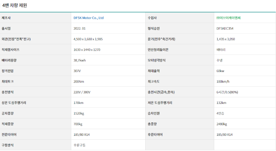Select the charging time '6시간/0.5(80%)'
Screen dimensions: 276x151
click(x=227, y=92)
